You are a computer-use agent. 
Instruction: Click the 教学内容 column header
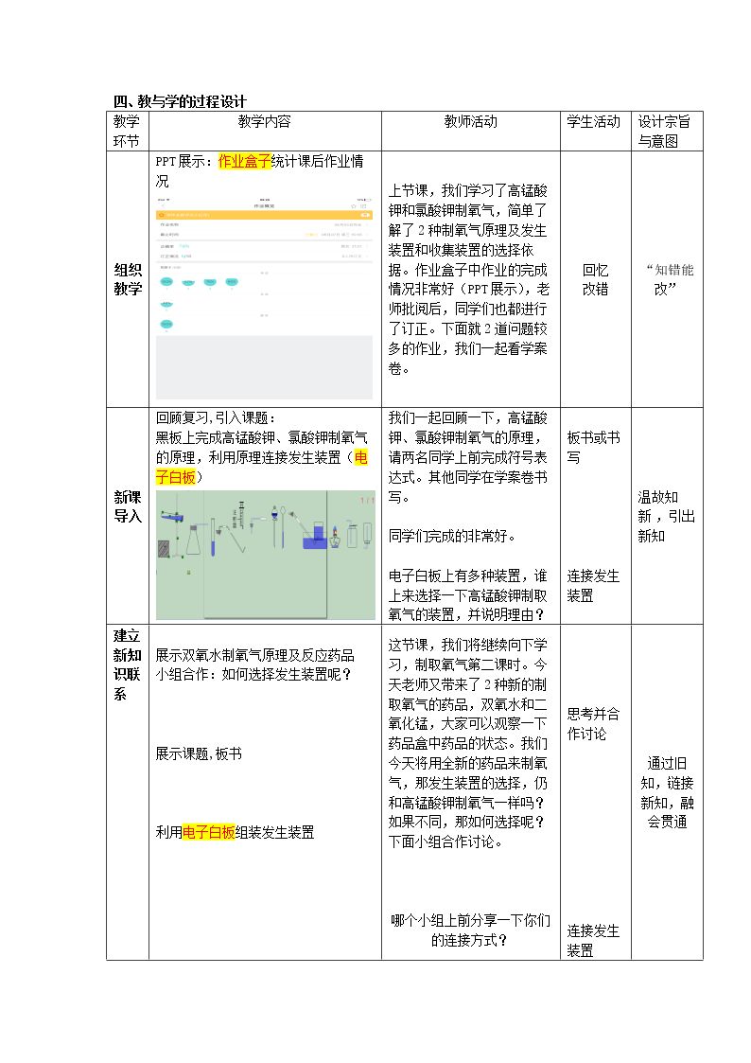[x=264, y=122]
